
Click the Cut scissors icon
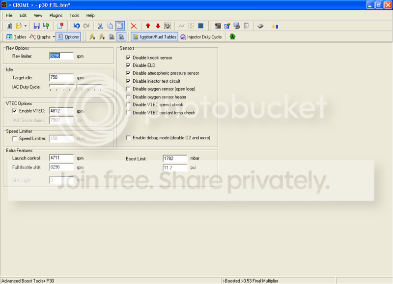pyautogui.click(x=100, y=26)
